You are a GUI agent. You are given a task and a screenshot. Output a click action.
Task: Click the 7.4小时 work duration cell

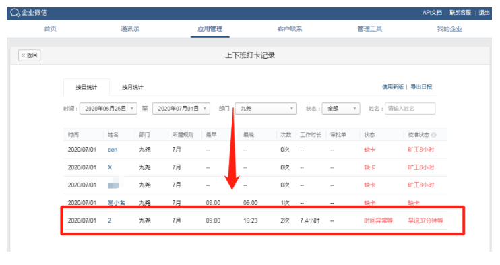coord(309,220)
